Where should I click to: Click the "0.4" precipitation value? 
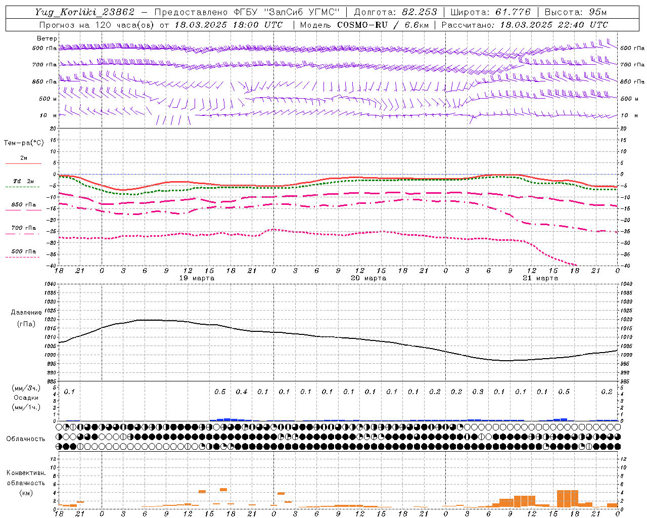242,392
